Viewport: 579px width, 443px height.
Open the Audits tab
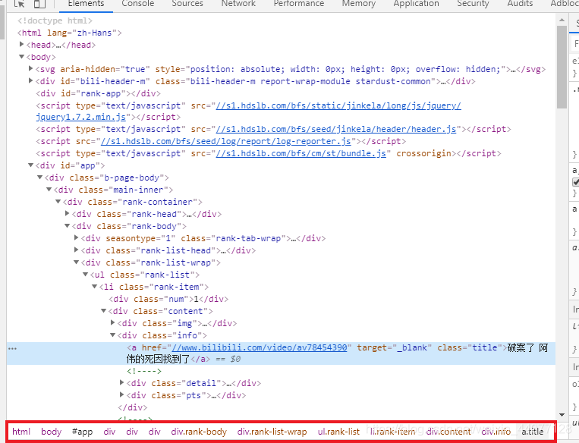pos(520,4)
